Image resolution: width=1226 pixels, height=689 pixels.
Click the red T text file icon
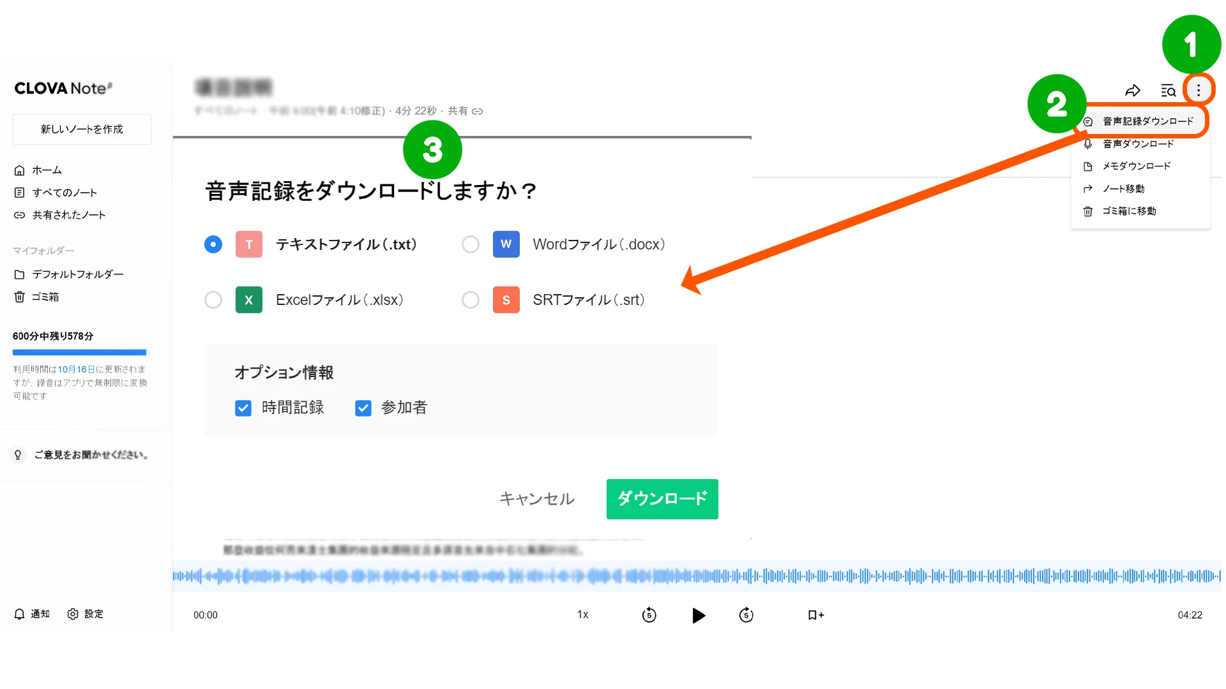pyautogui.click(x=249, y=244)
